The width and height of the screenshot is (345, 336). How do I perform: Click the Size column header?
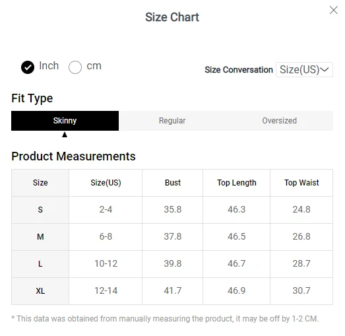pyautogui.click(x=40, y=183)
